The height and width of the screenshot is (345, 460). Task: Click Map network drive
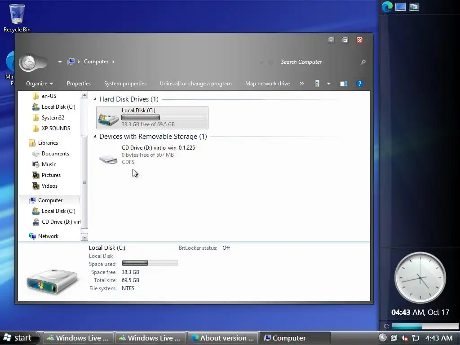267,84
